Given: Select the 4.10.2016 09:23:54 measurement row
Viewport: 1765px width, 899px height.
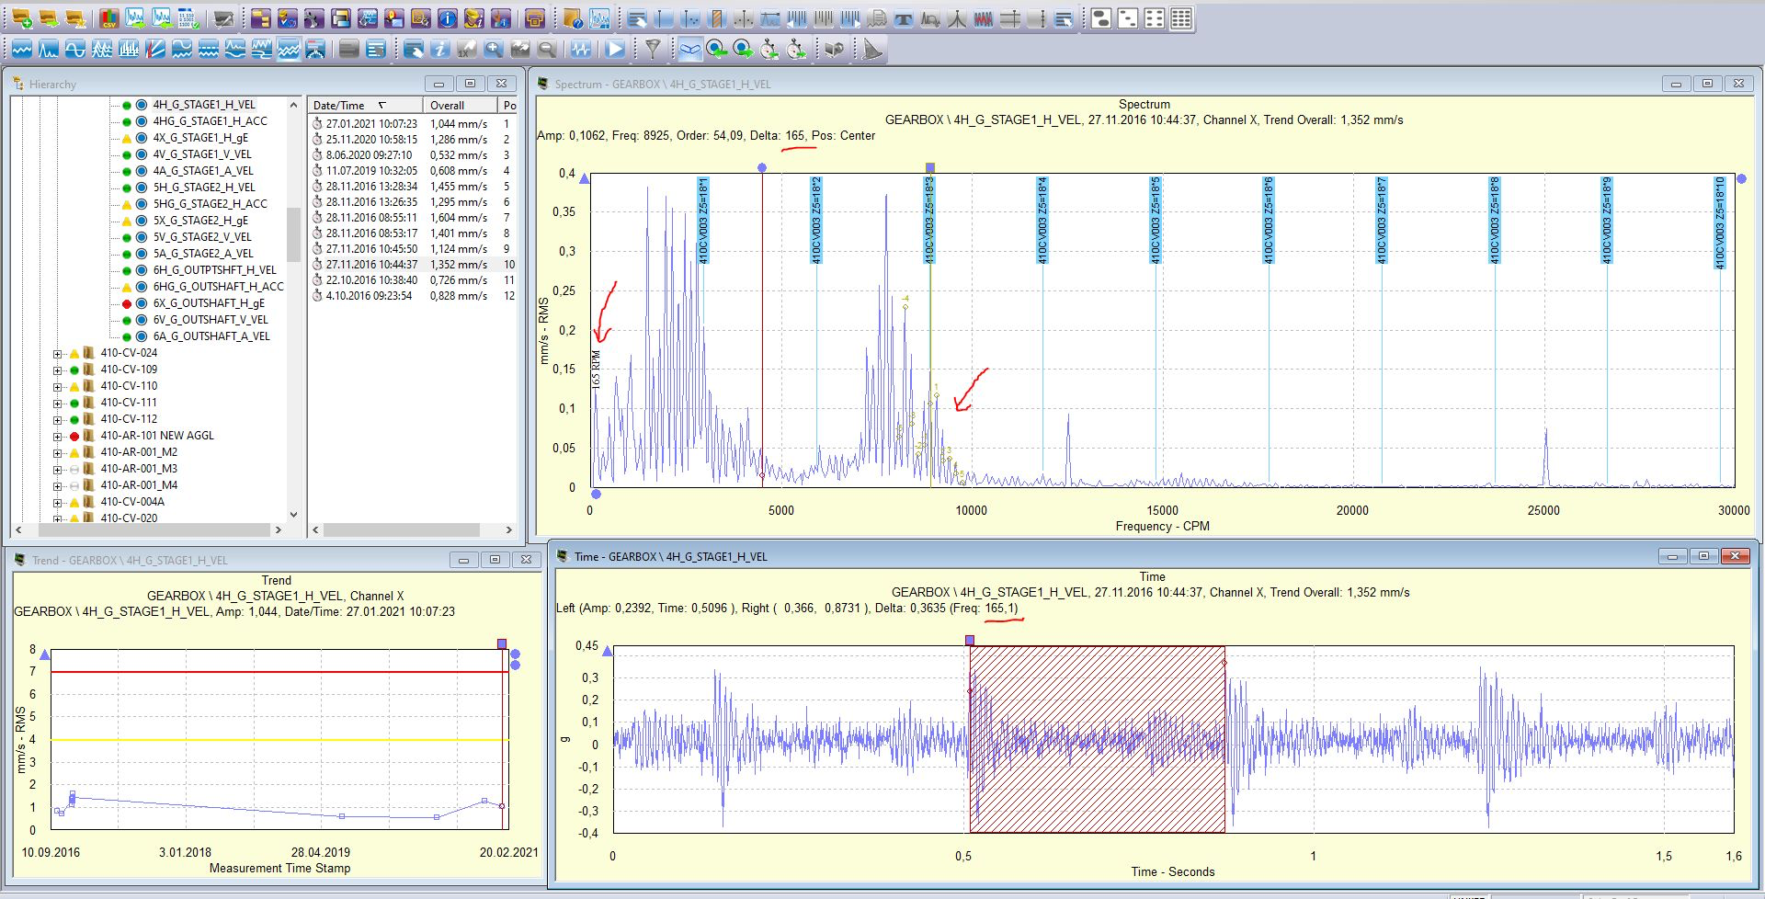Looking at the screenshot, I should pos(413,296).
